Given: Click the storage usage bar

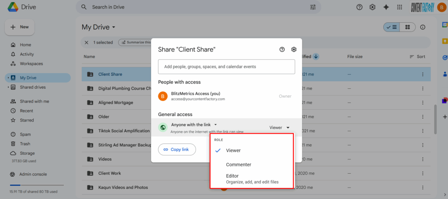Looking at the screenshot, I should 36,185.
